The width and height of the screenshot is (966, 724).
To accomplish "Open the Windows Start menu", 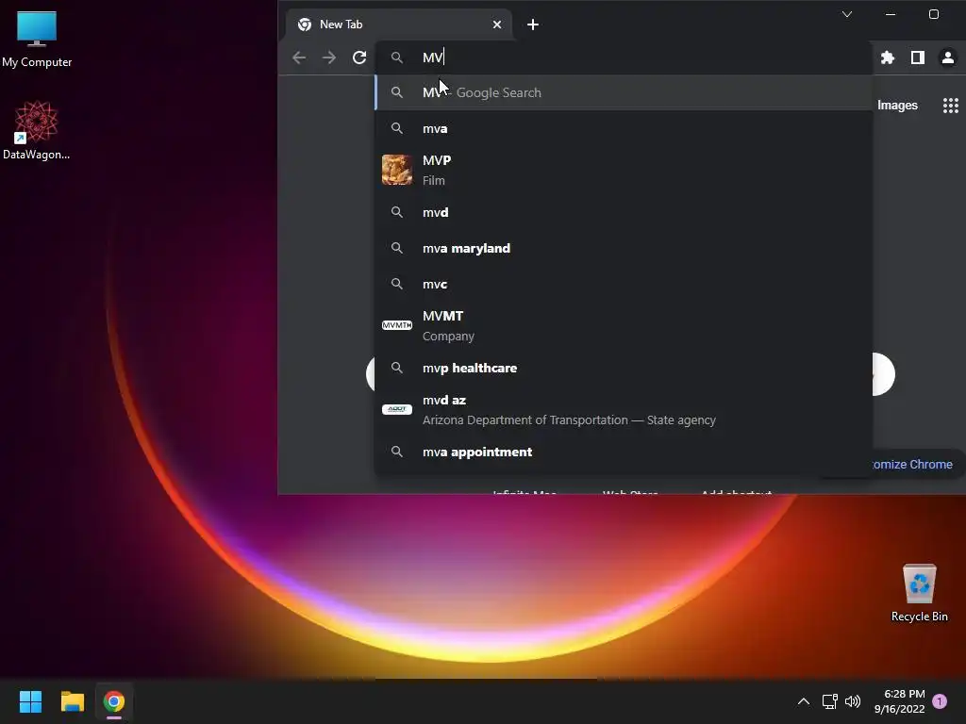I will point(30,701).
